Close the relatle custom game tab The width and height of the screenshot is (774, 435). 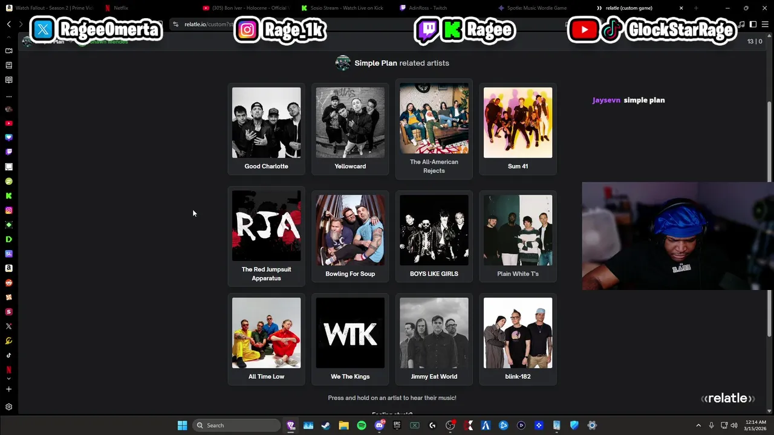tap(681, 8)
